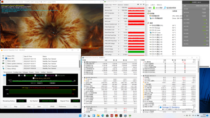Open GPU Voltage sensor dropdown
The width and height of the screenshot is (210, 118).
click(x=119, y=55)
